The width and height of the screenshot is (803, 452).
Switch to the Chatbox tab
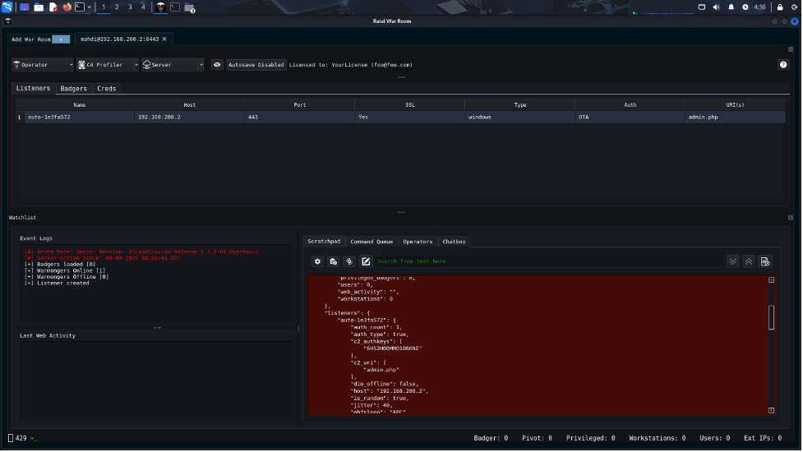[x=455, y=242]
